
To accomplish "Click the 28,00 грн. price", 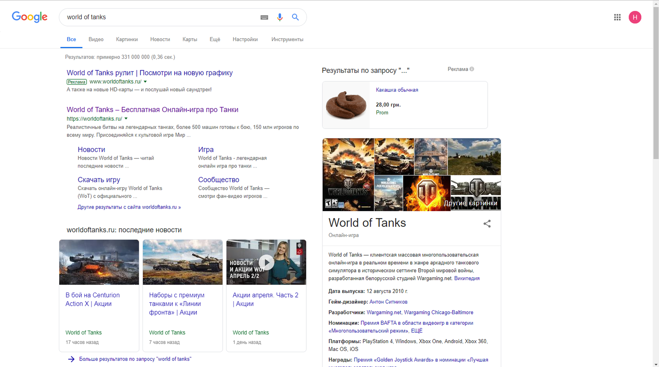I will click(x=388, y=105).
